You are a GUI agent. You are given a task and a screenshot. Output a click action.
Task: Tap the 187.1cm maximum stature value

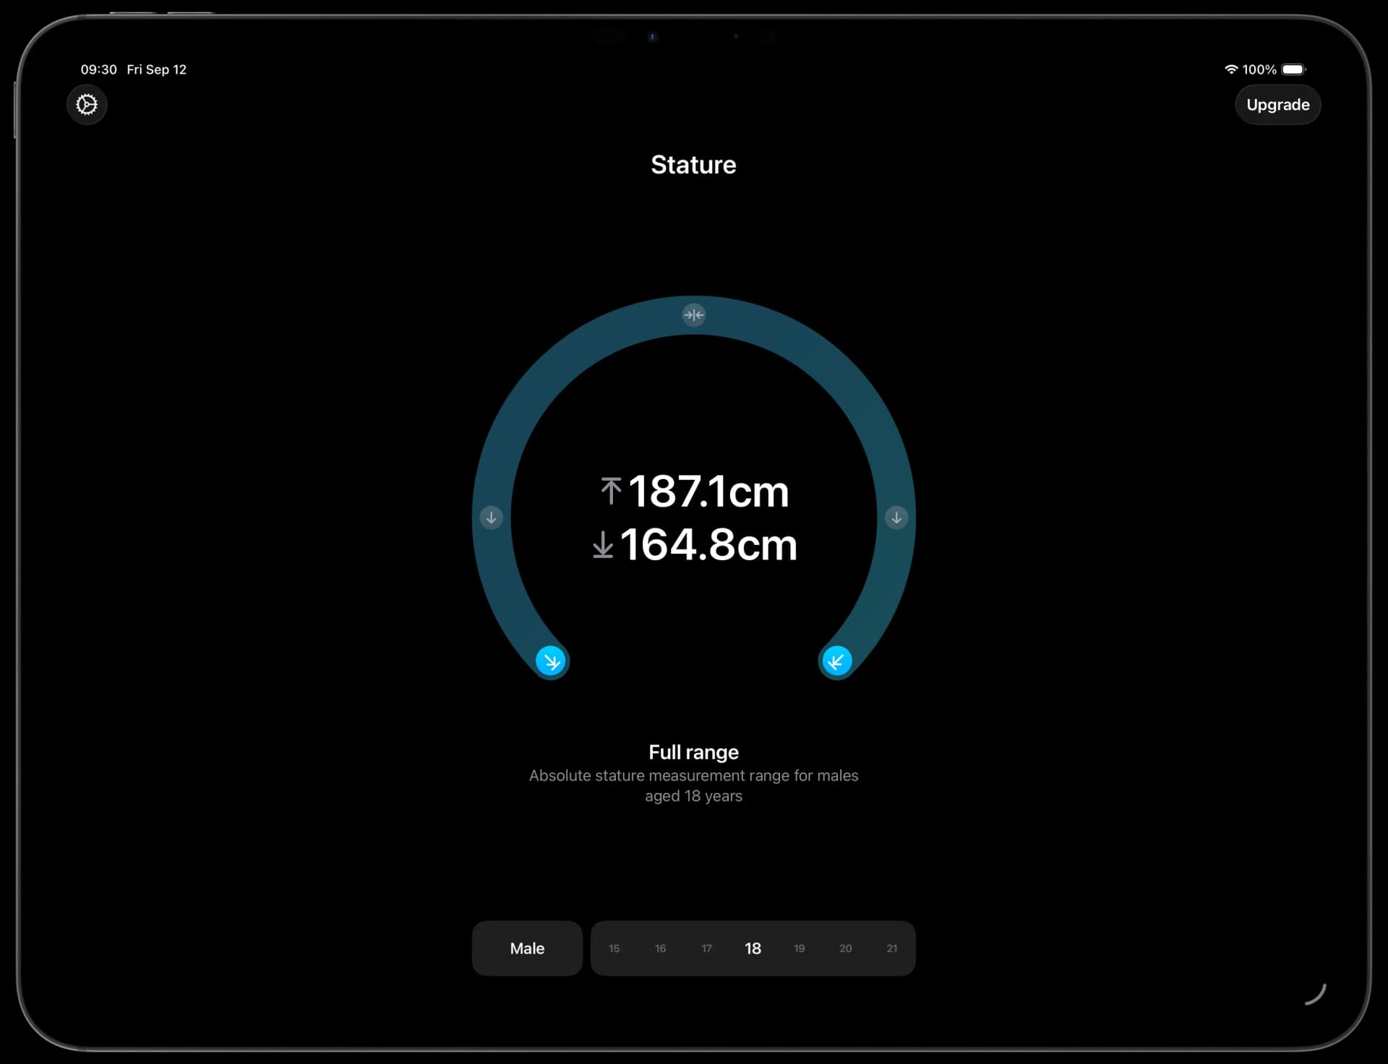point(708,492)
